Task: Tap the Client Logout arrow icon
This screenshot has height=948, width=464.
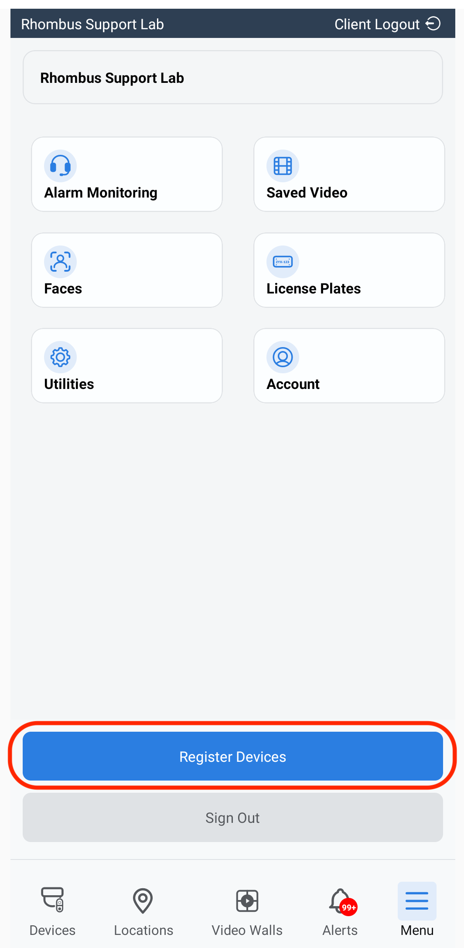Action: pos(433,24)
